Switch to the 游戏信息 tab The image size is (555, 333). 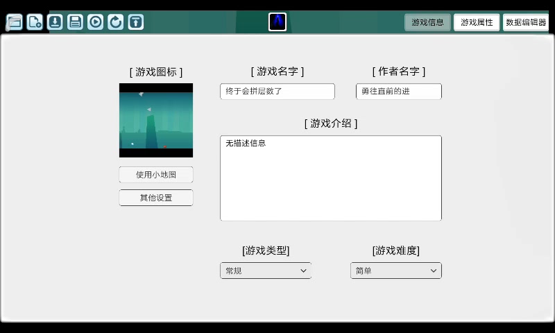427,22
